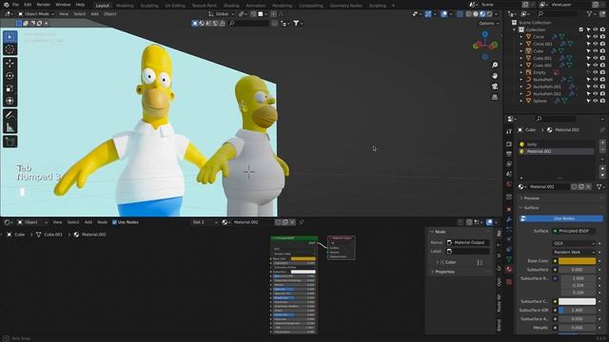Unlink Material.002 with the X icon
This screenshot has height=342, width=609.
pyautogui.click(x=589, y=186)
